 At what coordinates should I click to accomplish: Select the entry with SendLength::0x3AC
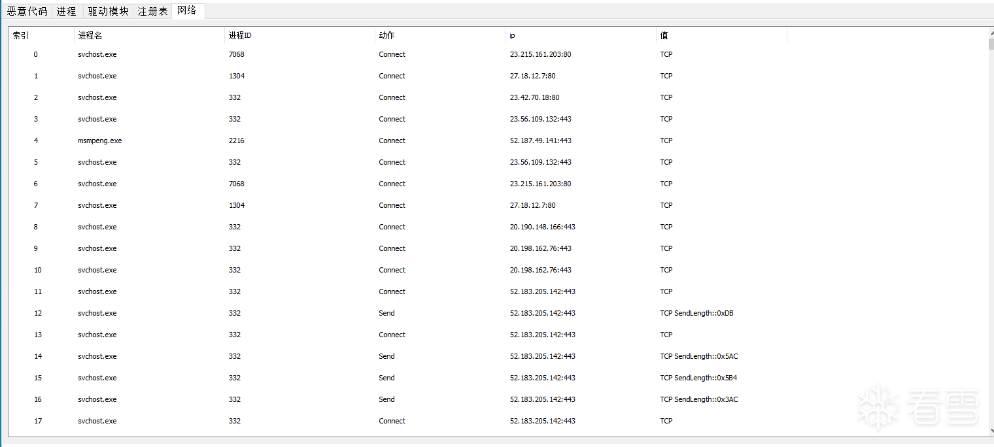point(698,399)
